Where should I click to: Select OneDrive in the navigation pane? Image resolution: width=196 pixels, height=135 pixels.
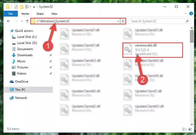pos(22,82)
